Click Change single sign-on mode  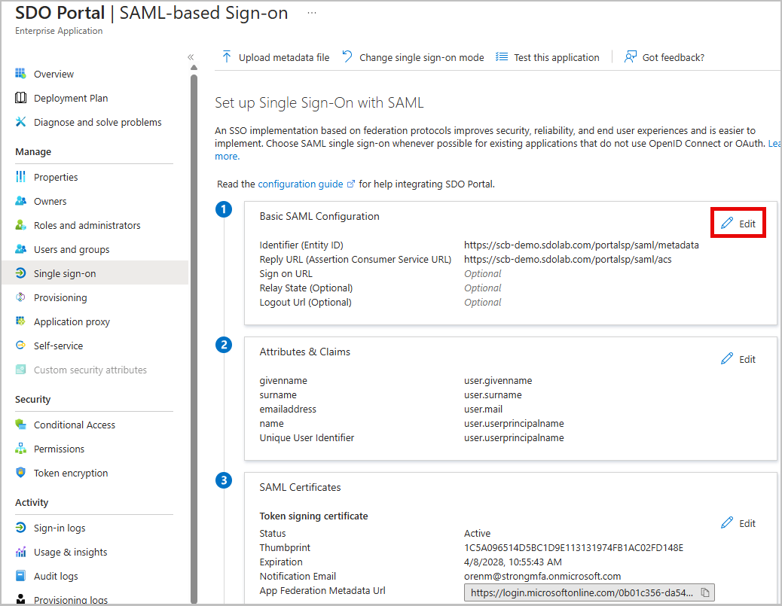click(x=413, y=57)
